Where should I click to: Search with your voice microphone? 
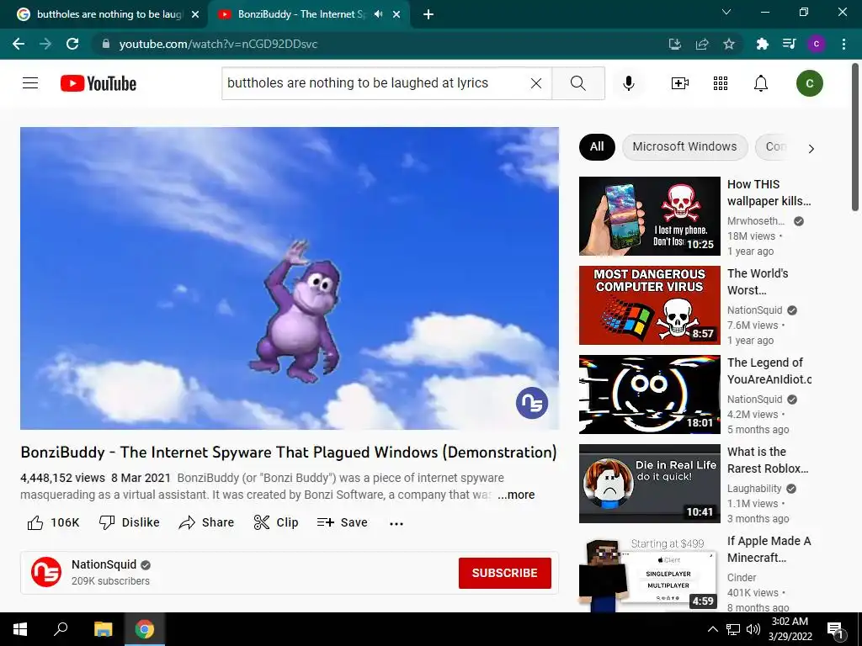point(628,83)
